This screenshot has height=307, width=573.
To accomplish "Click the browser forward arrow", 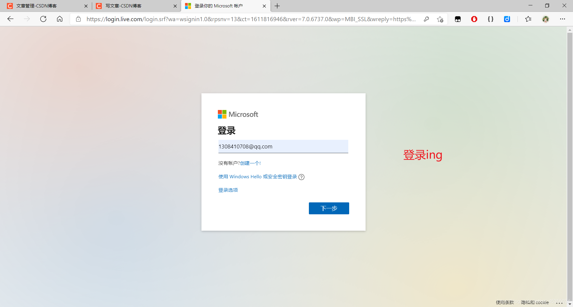I will (x=27, y=19).
